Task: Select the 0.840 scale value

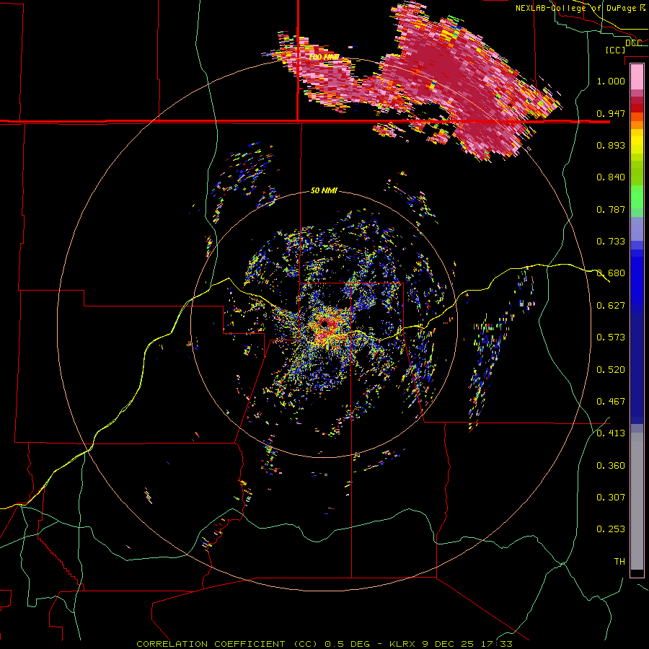Action: click(x=611, y=177)
